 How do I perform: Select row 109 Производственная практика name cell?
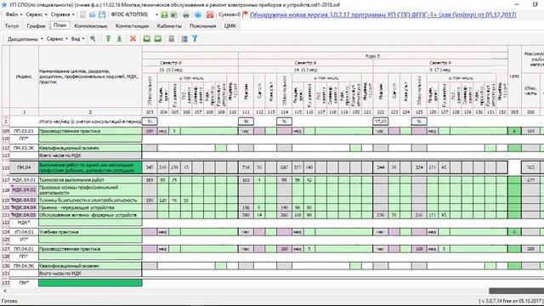(x=90, y=131)
